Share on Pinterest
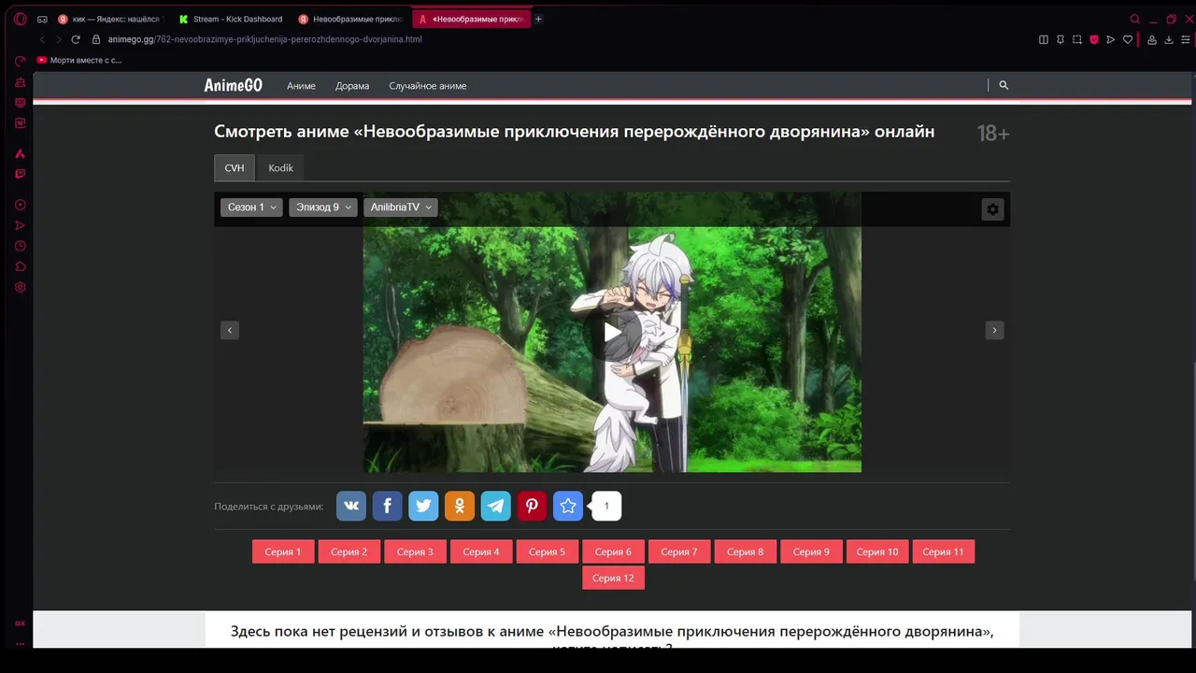This screenshot has width=1196, height=673. tap(532, 506)
